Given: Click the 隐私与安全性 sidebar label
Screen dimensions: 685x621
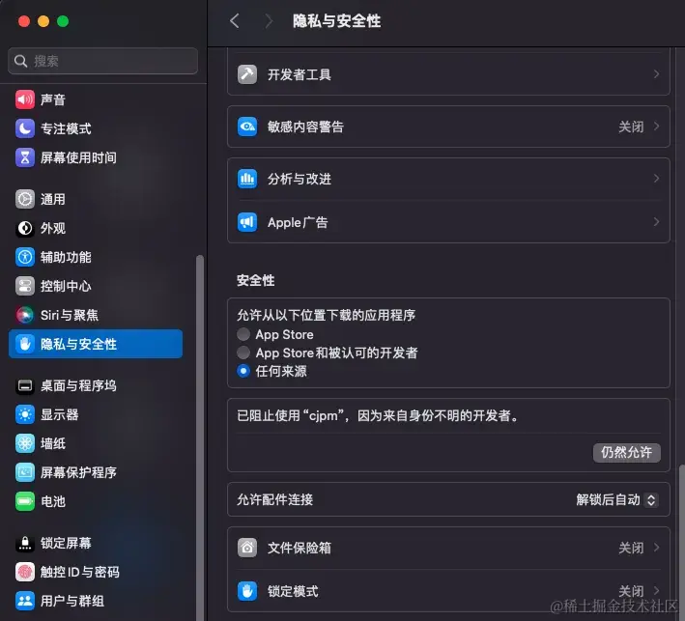Looking at the screenshot, I should point(78,344).
